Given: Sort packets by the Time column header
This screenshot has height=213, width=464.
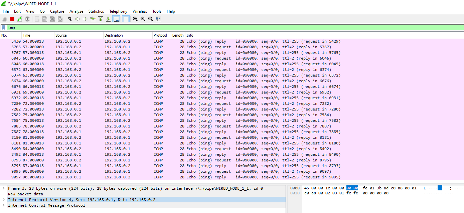Looking at the screenshot, I should 38,35.
